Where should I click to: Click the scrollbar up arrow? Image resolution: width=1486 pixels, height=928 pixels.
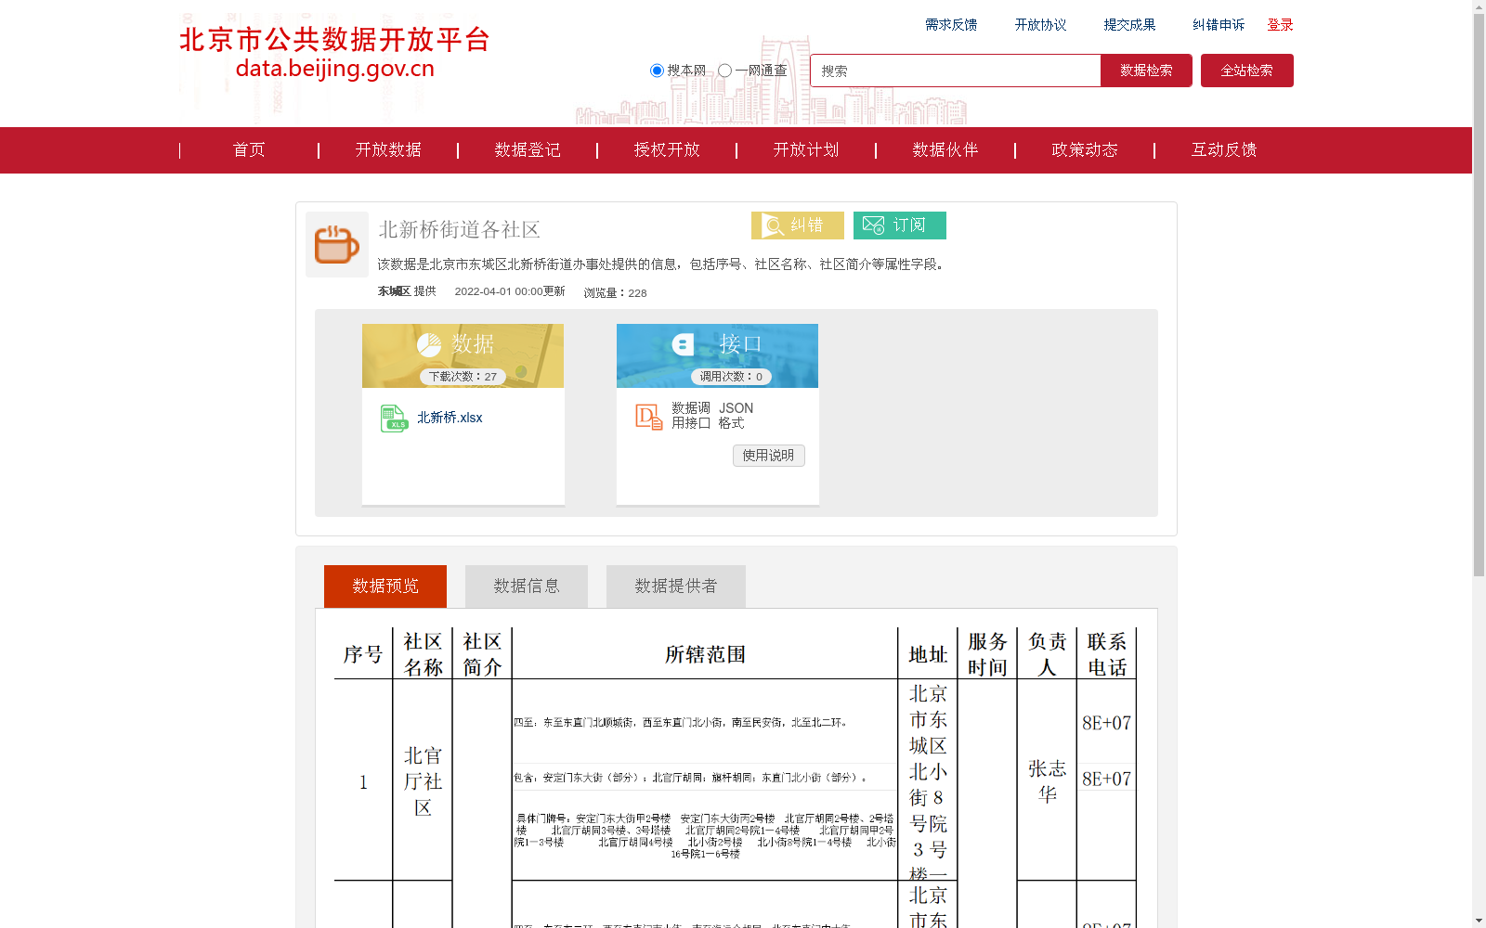(x=1479, y=6)
